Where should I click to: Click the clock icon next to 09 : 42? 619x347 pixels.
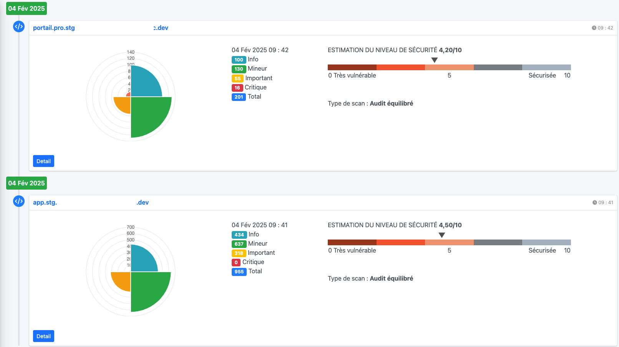594,28
